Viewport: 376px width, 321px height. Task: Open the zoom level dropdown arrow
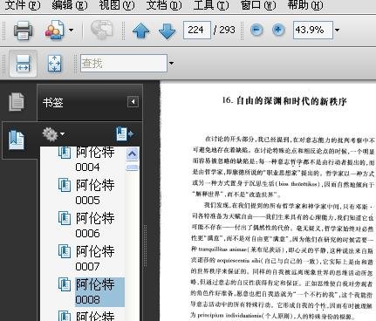click(338, 30)
